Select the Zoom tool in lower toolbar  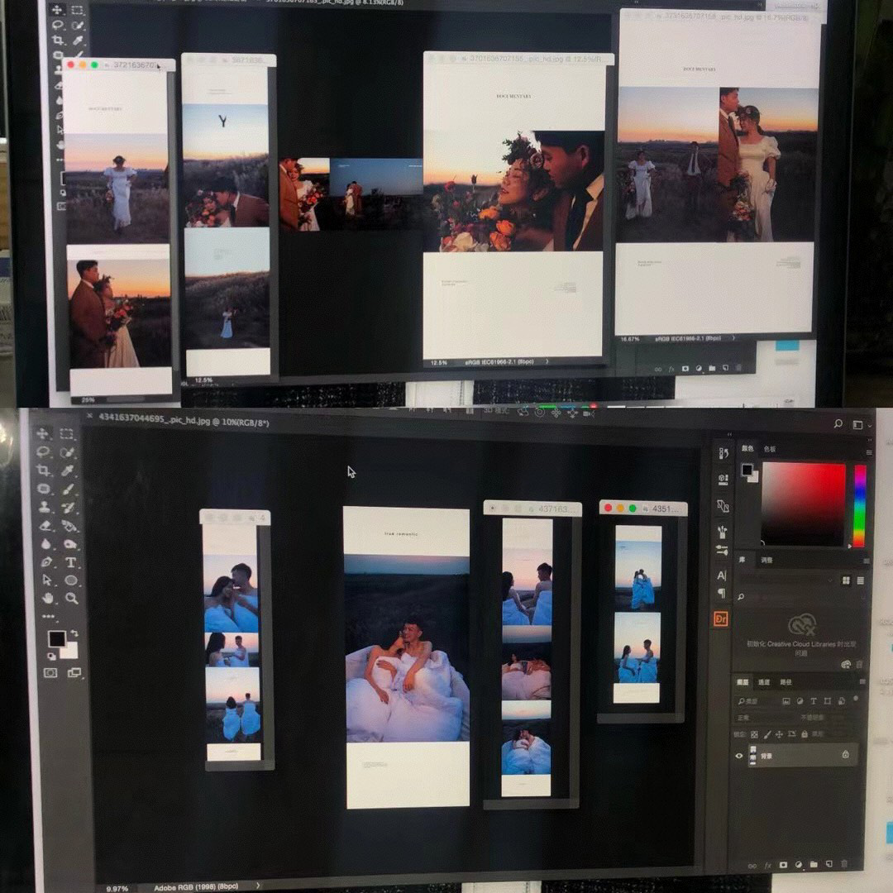click(71, 599)
